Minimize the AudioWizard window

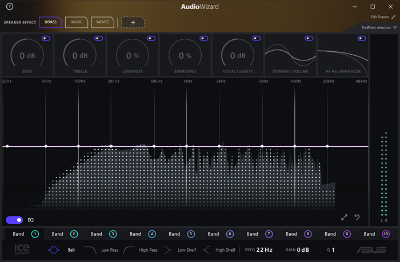coord(355,7)
